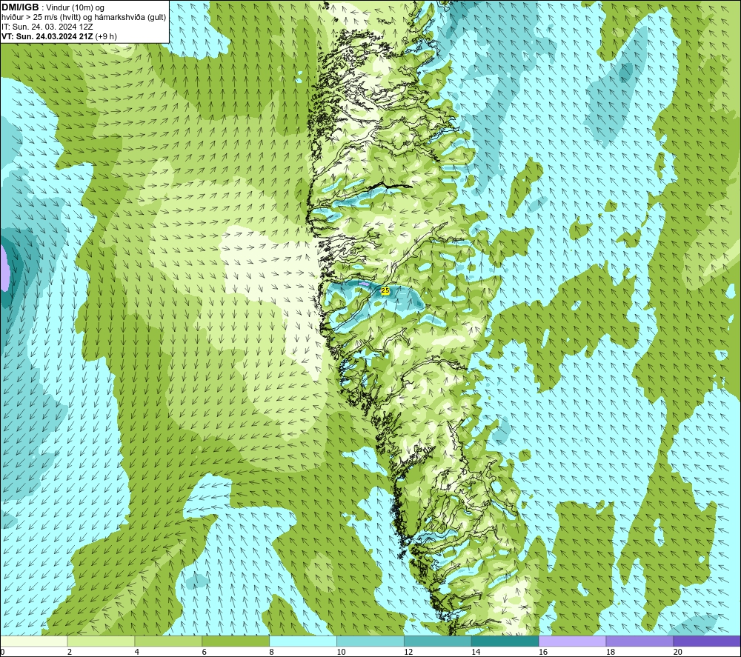
Task: Click the 'IT: Sun. 24. 03. 2024 12Z' text
Action: tap(47, 27)
